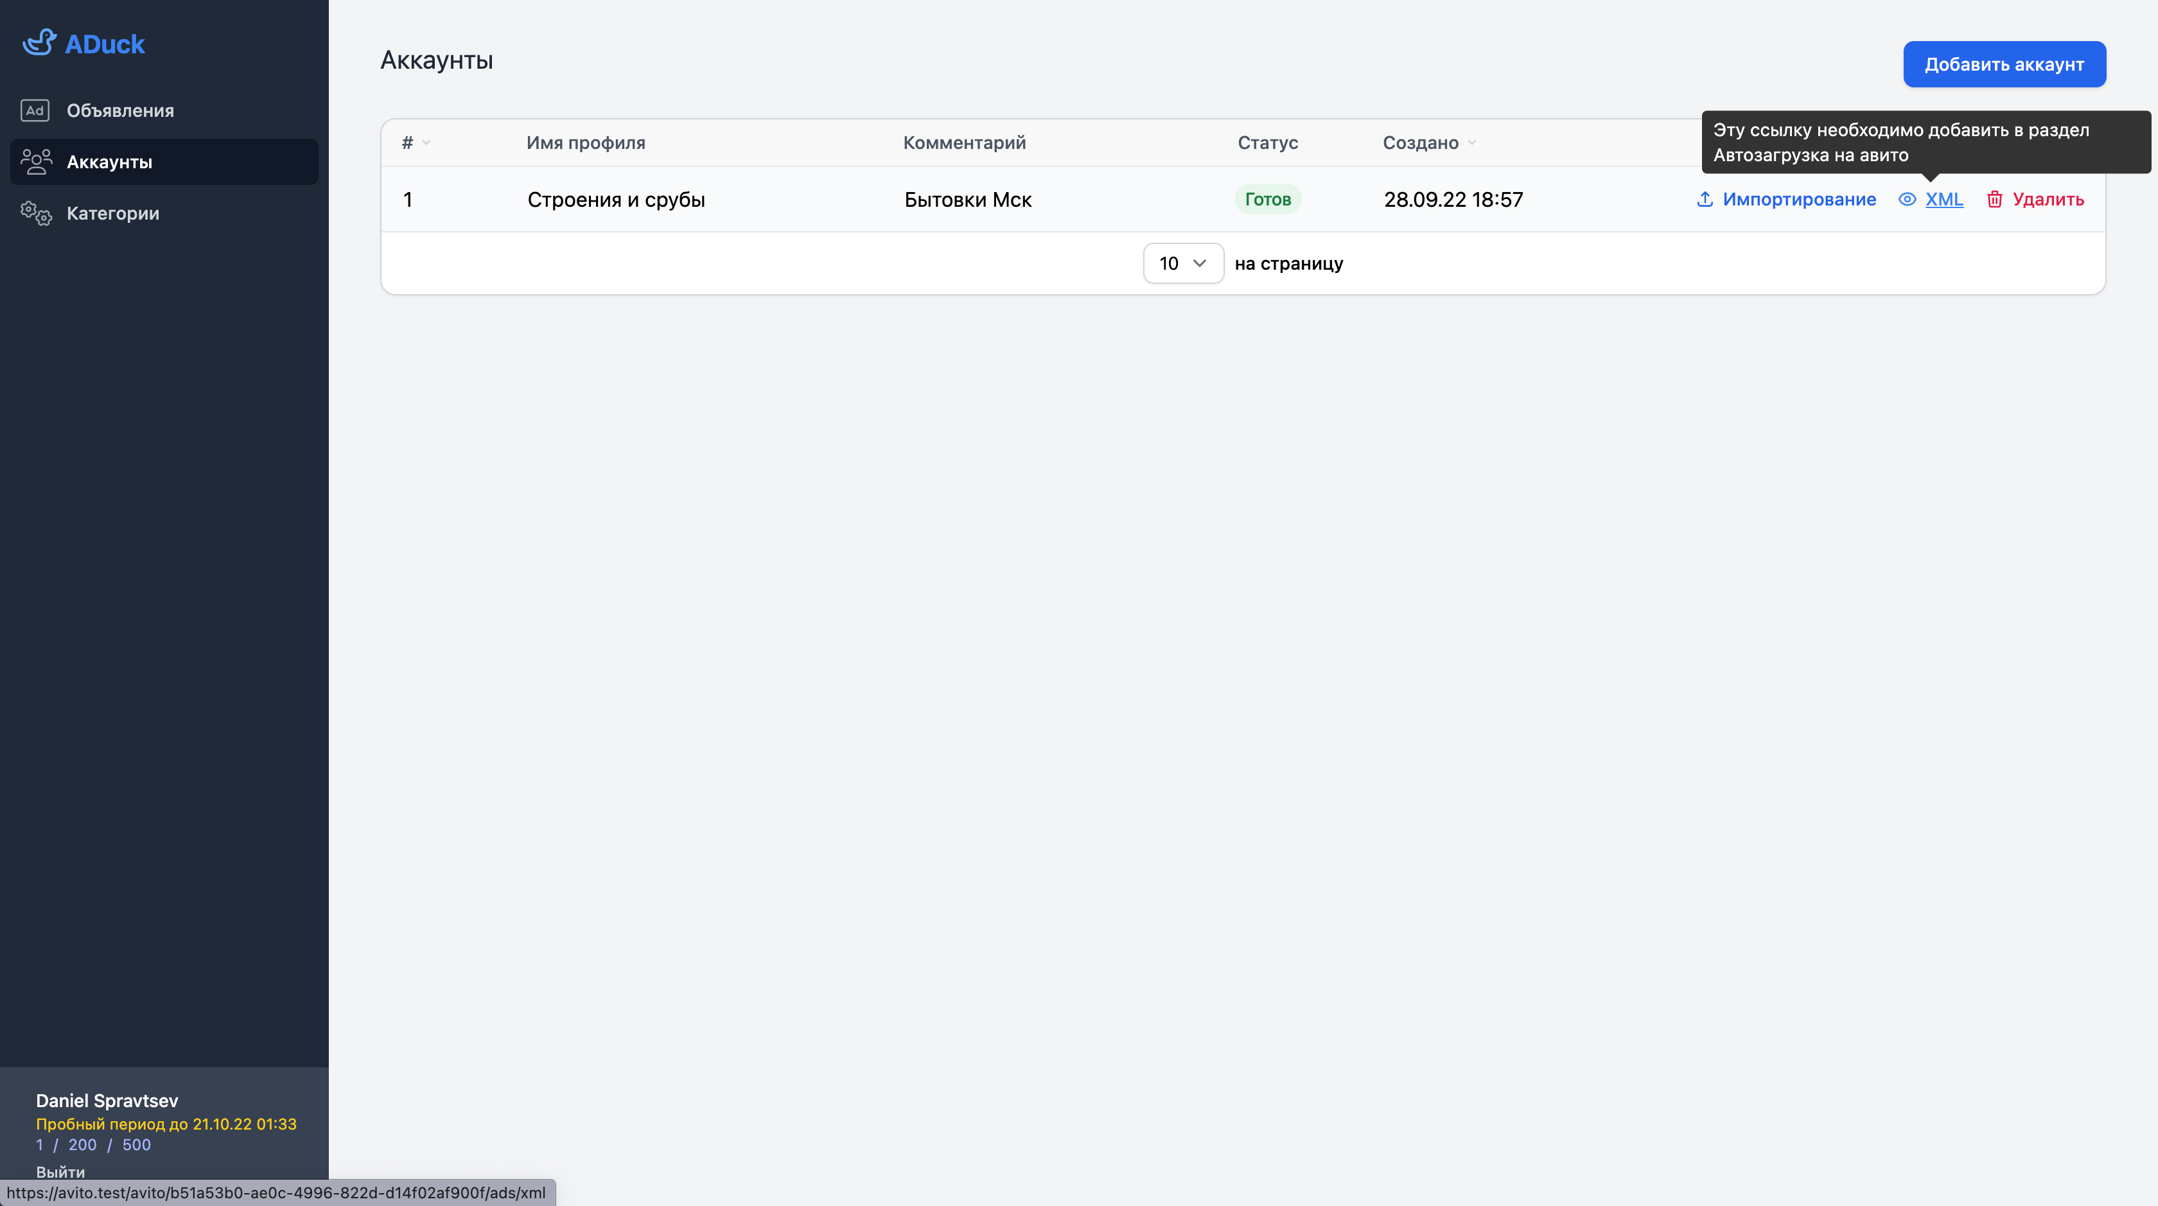This screenshot has width=2158, height=1206.
Task: Click Выйти to log out
Action: [60, 1173]
